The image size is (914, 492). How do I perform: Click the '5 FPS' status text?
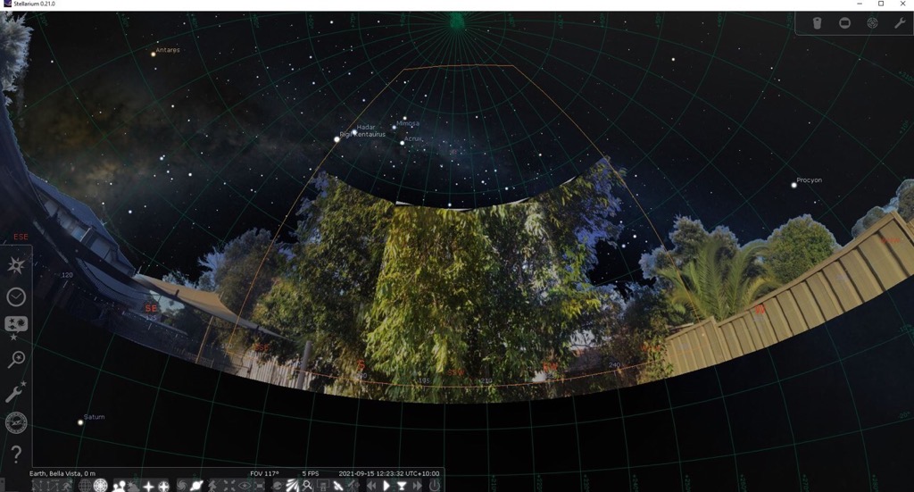(310, 473)
